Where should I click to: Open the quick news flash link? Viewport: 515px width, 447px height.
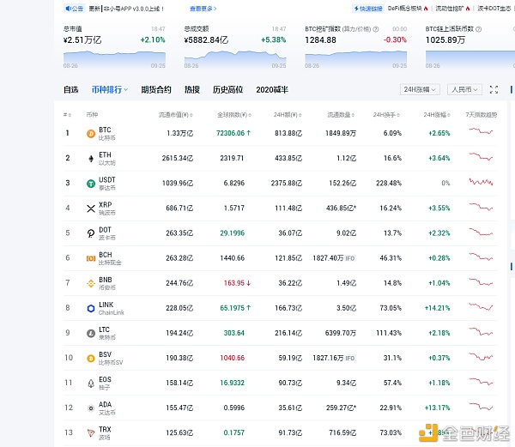click(x=368, y=9)
